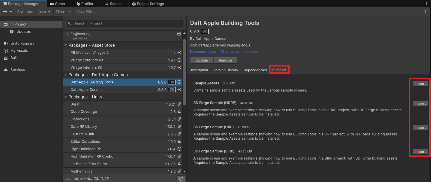The image size is (431, 182).
Task: Click the Remove button
Action: 225,60
